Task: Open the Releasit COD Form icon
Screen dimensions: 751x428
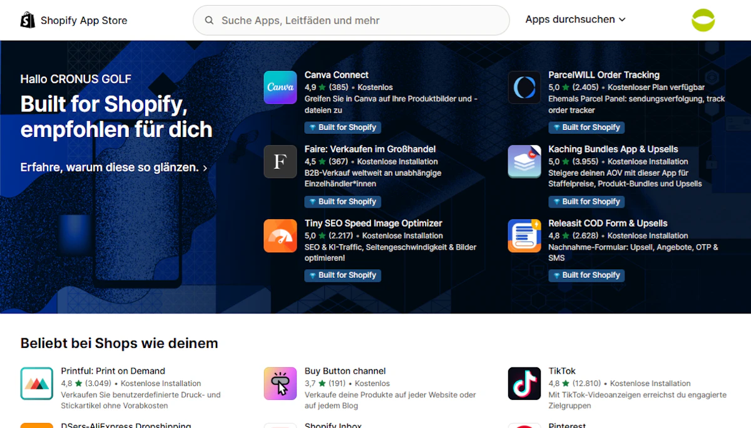Action: click(524, 235)
